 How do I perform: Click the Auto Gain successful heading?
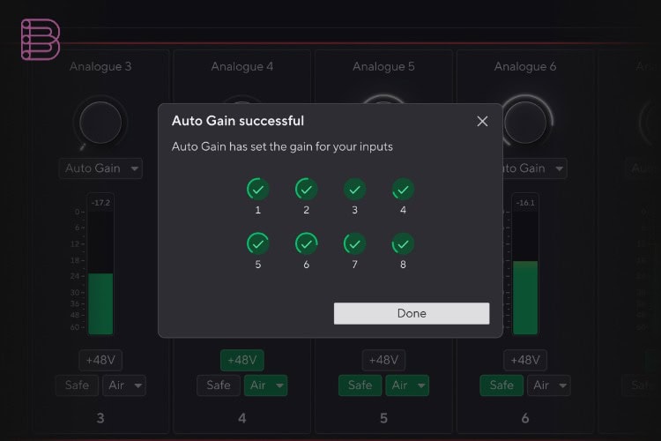click(238, 121)
